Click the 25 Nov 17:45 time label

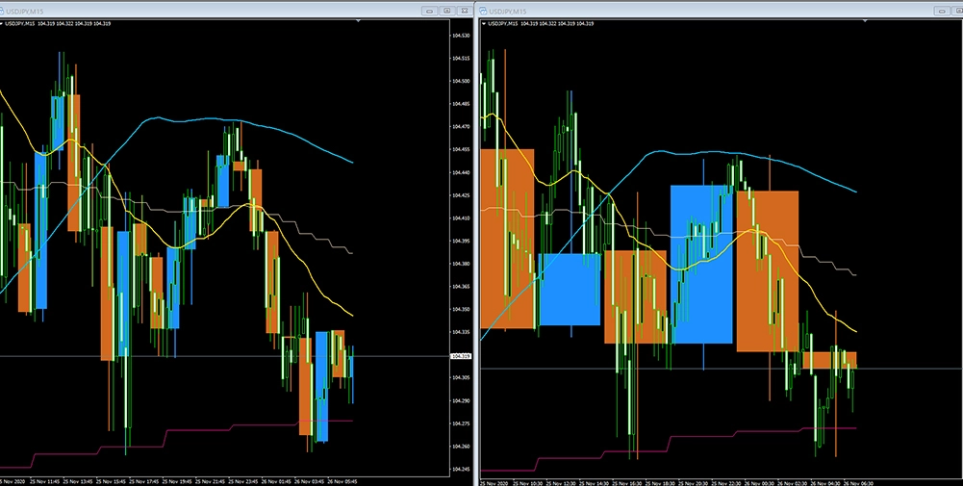pos(143,482)
